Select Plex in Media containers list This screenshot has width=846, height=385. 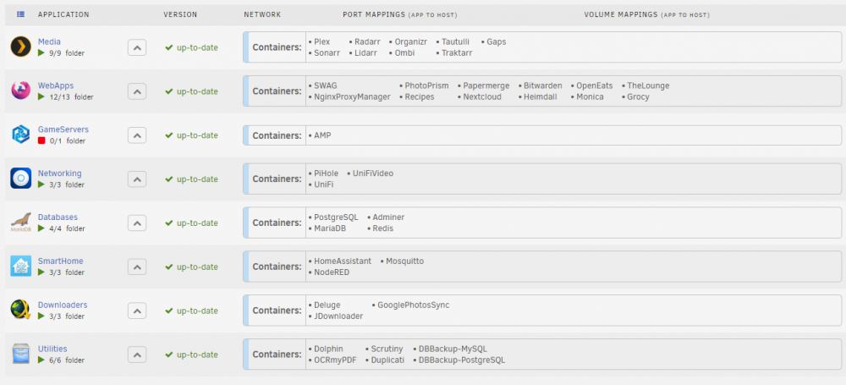click(321, 41)
